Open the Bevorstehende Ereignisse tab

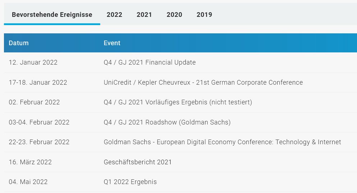pos(52,15)
